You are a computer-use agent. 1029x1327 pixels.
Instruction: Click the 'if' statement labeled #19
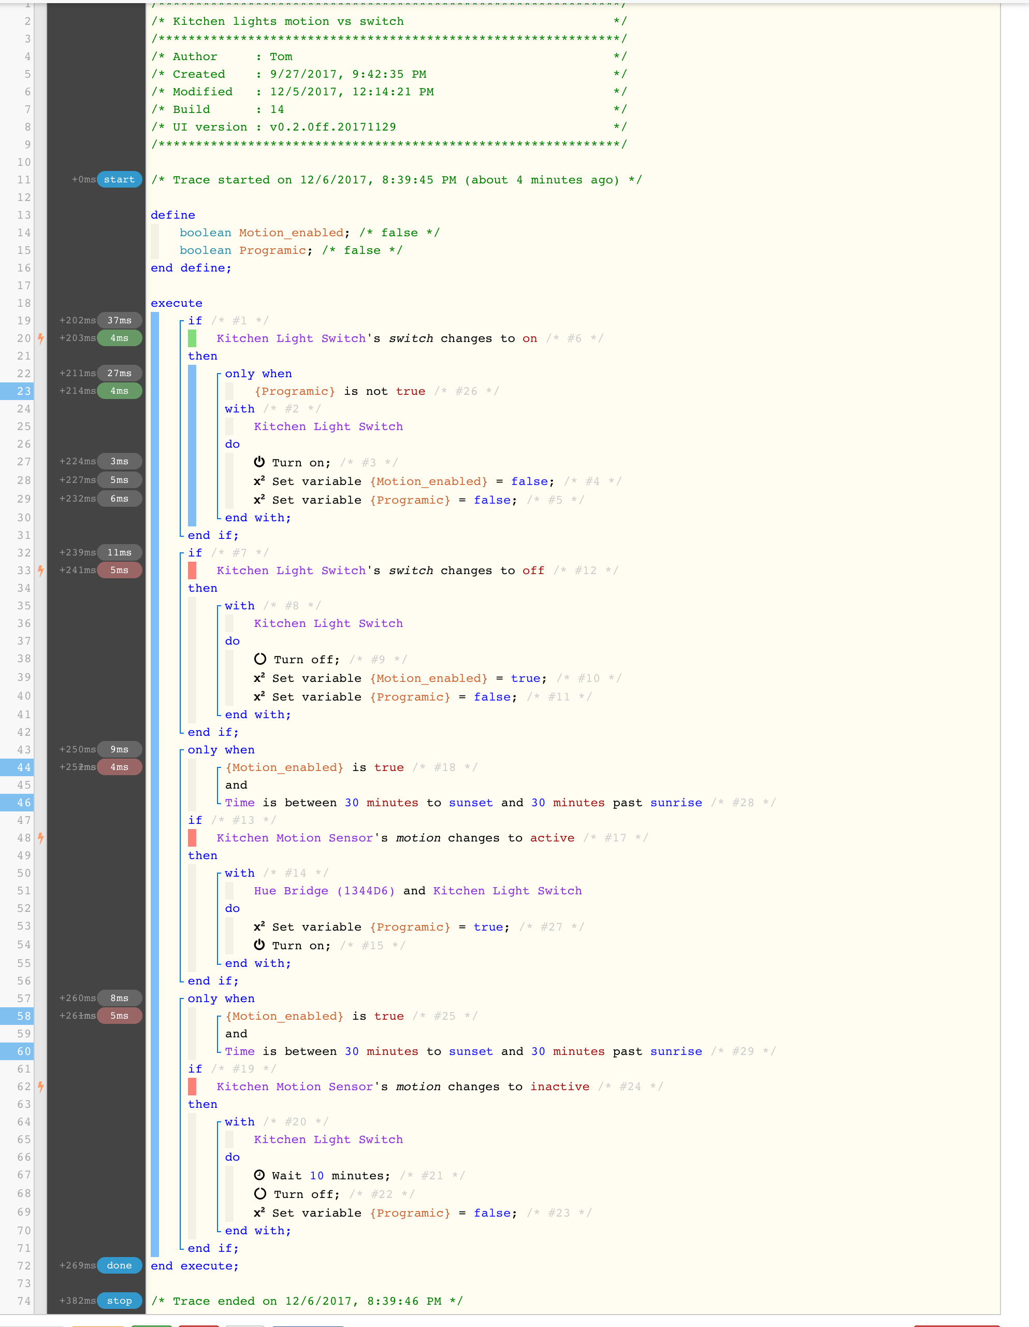point(195,1068)
